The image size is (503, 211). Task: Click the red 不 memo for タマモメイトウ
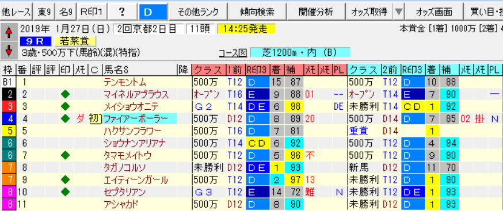[x=310, y=156]
